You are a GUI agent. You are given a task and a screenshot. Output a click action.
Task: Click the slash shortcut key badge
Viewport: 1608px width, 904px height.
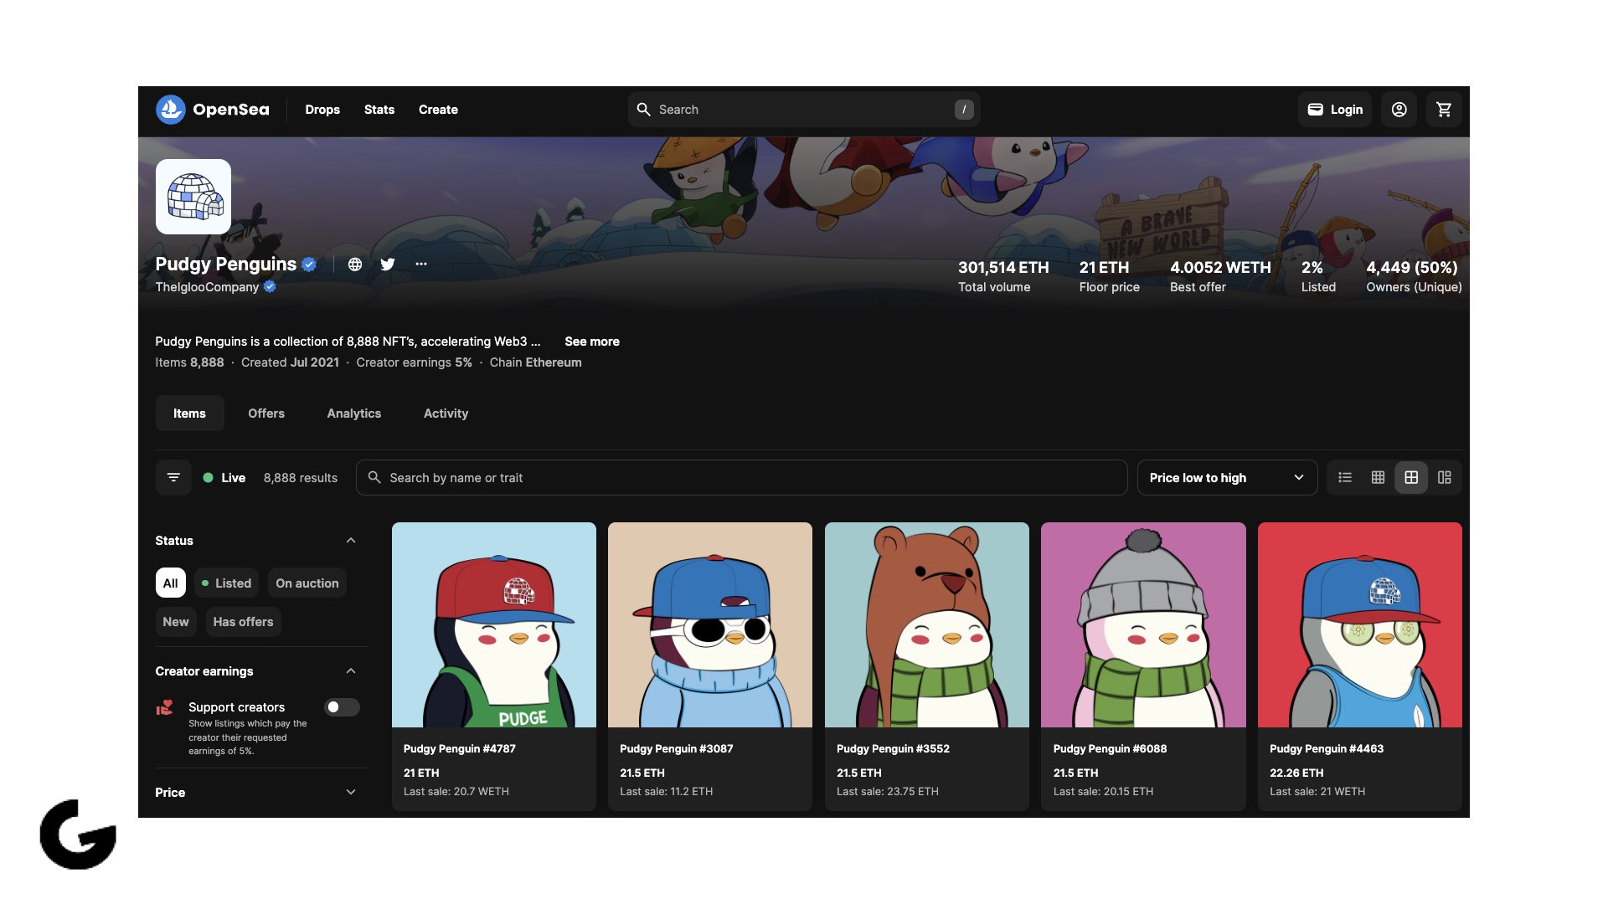point(964,110)
